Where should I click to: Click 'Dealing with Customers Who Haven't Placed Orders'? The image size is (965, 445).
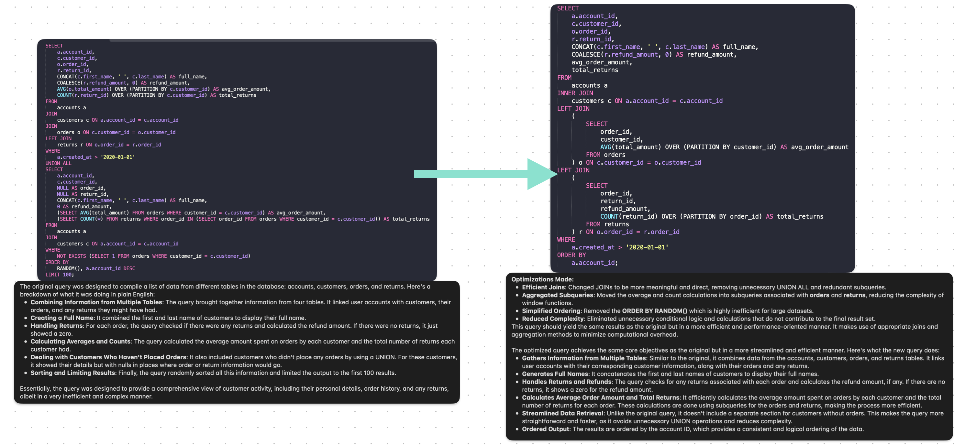(x=108, y=357)
